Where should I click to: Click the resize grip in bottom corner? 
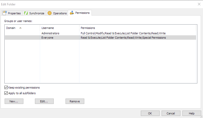tap(201, 116)
